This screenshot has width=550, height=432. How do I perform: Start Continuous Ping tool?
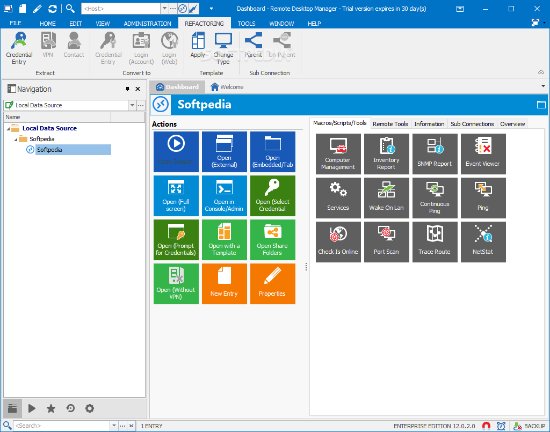pos(435,198)
